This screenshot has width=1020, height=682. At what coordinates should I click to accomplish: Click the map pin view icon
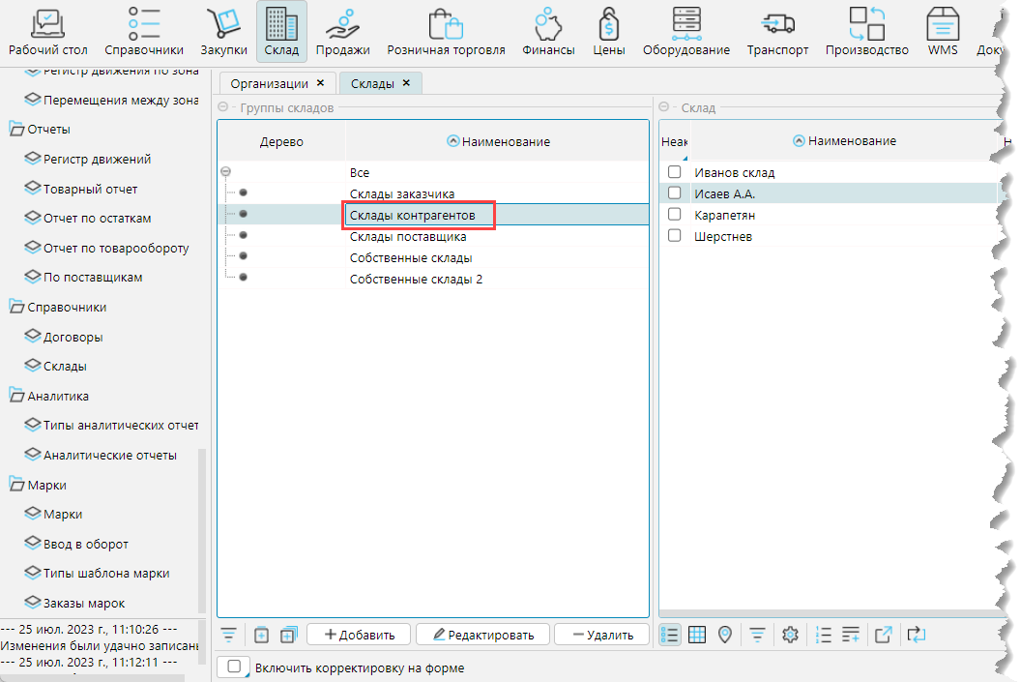[725, 635]
